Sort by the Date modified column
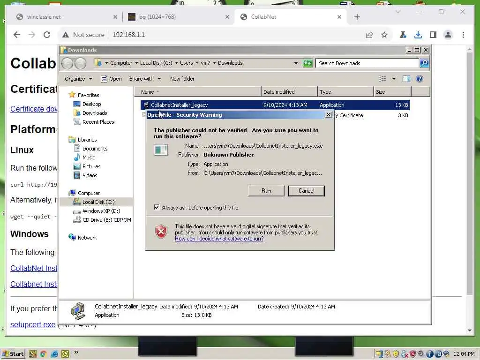480x360 pixels. coord(289,92)
